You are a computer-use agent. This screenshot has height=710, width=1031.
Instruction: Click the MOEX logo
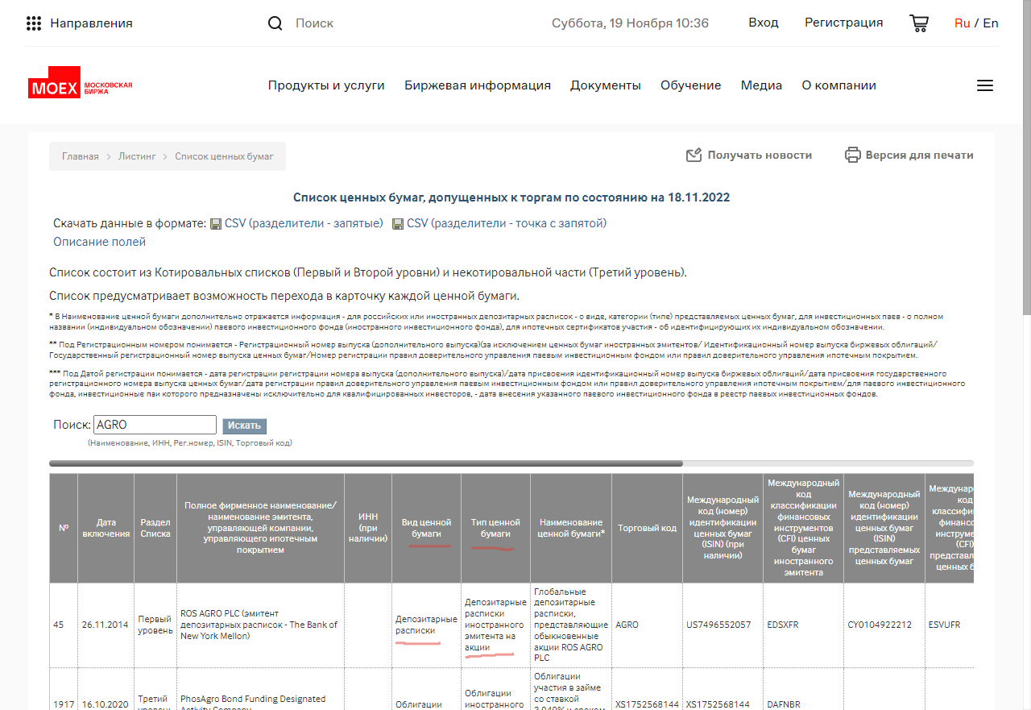coord(80,86)
